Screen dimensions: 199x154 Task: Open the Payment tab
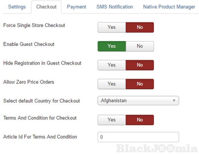pyautogui.click(x=76, y=7)
